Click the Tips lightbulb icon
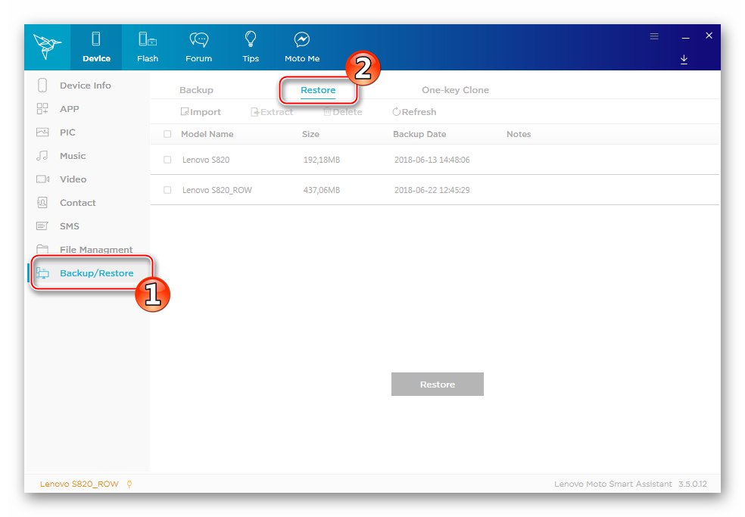Image resolution: width=745 pixels, height=517 pixels. click(250, 42)
